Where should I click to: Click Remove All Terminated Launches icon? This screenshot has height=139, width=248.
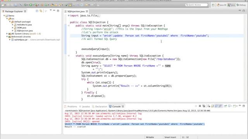point(204,106)
